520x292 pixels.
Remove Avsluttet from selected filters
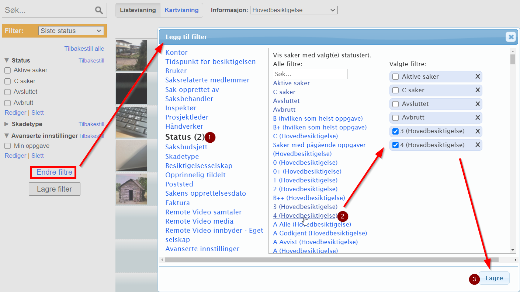point(478,104)
